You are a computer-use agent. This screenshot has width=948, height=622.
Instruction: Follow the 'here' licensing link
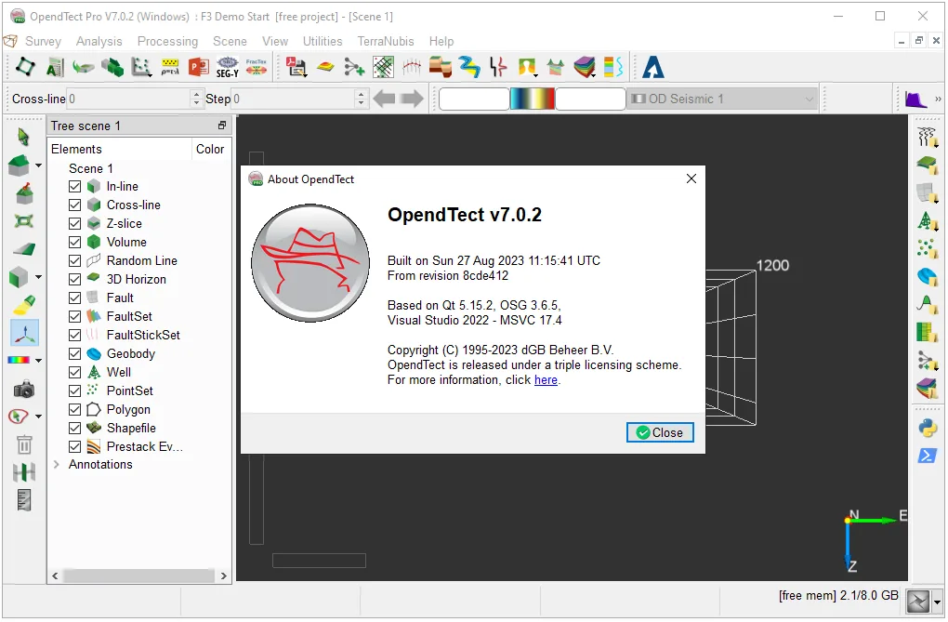[546, 380]
